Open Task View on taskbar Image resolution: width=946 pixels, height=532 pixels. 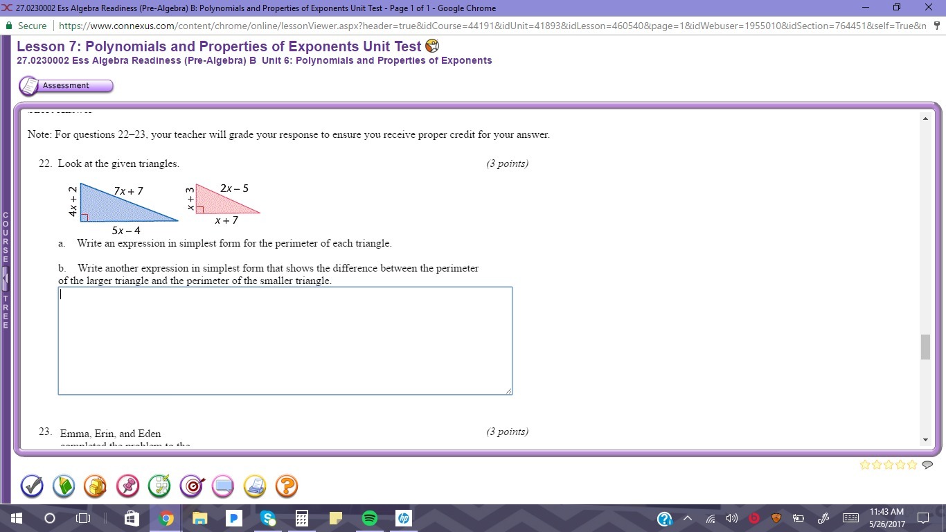(x=83, y=518)
